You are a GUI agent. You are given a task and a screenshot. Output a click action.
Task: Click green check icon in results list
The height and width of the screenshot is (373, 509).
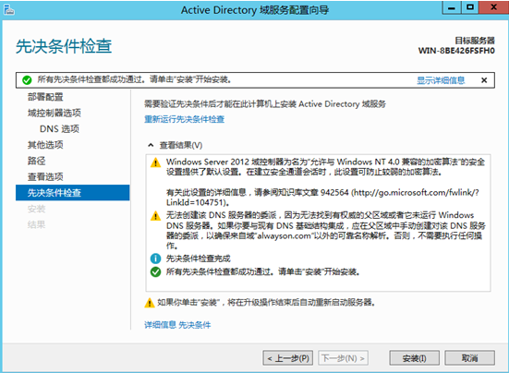pos(155,271)
